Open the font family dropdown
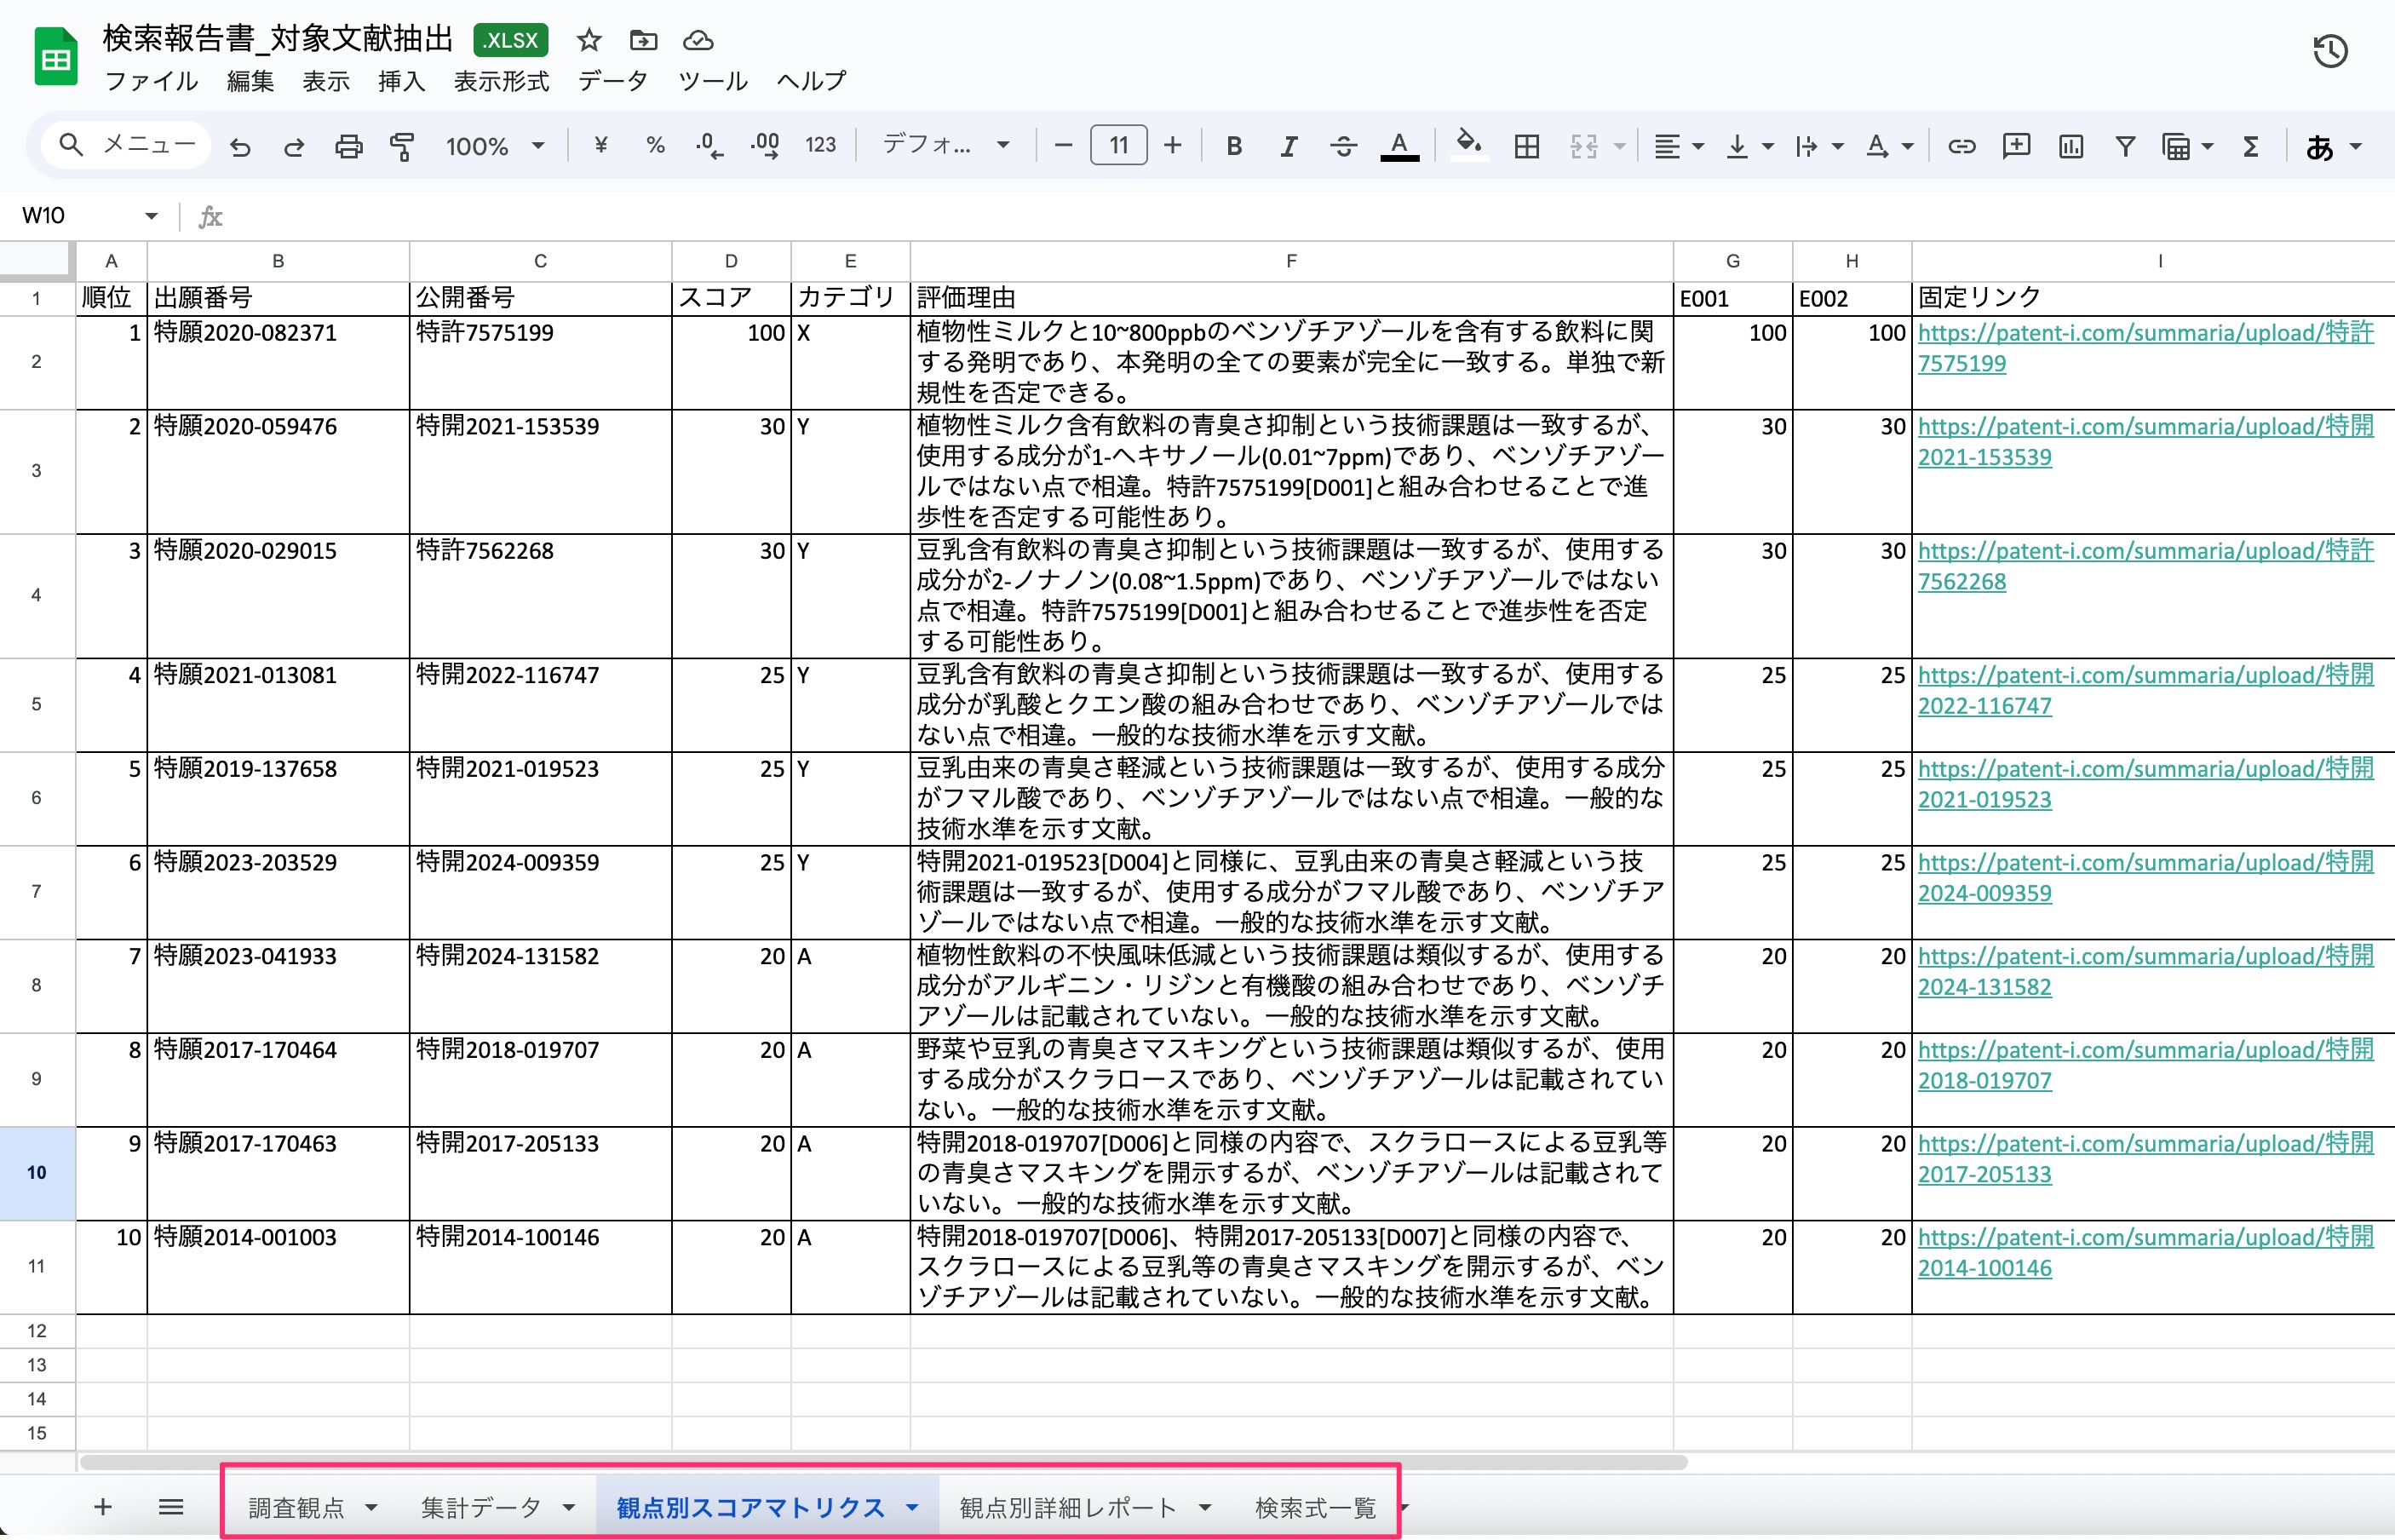The width and height of the screenshot is (2395, 1540). 945,146
